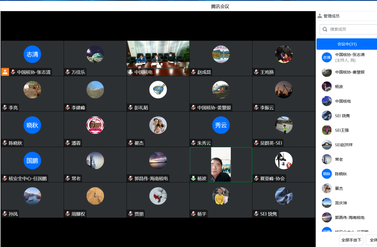Select 杨波's live video tile
The height and width of the screenshot is (247, 377).
(221, 164)
